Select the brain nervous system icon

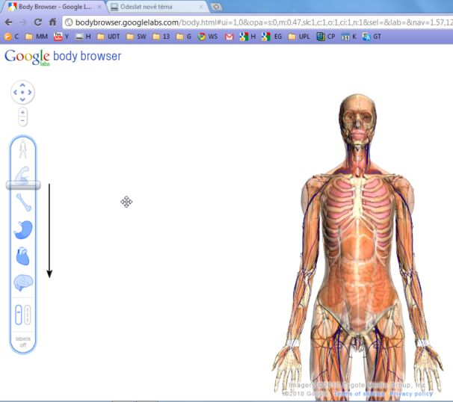(23, 282)
